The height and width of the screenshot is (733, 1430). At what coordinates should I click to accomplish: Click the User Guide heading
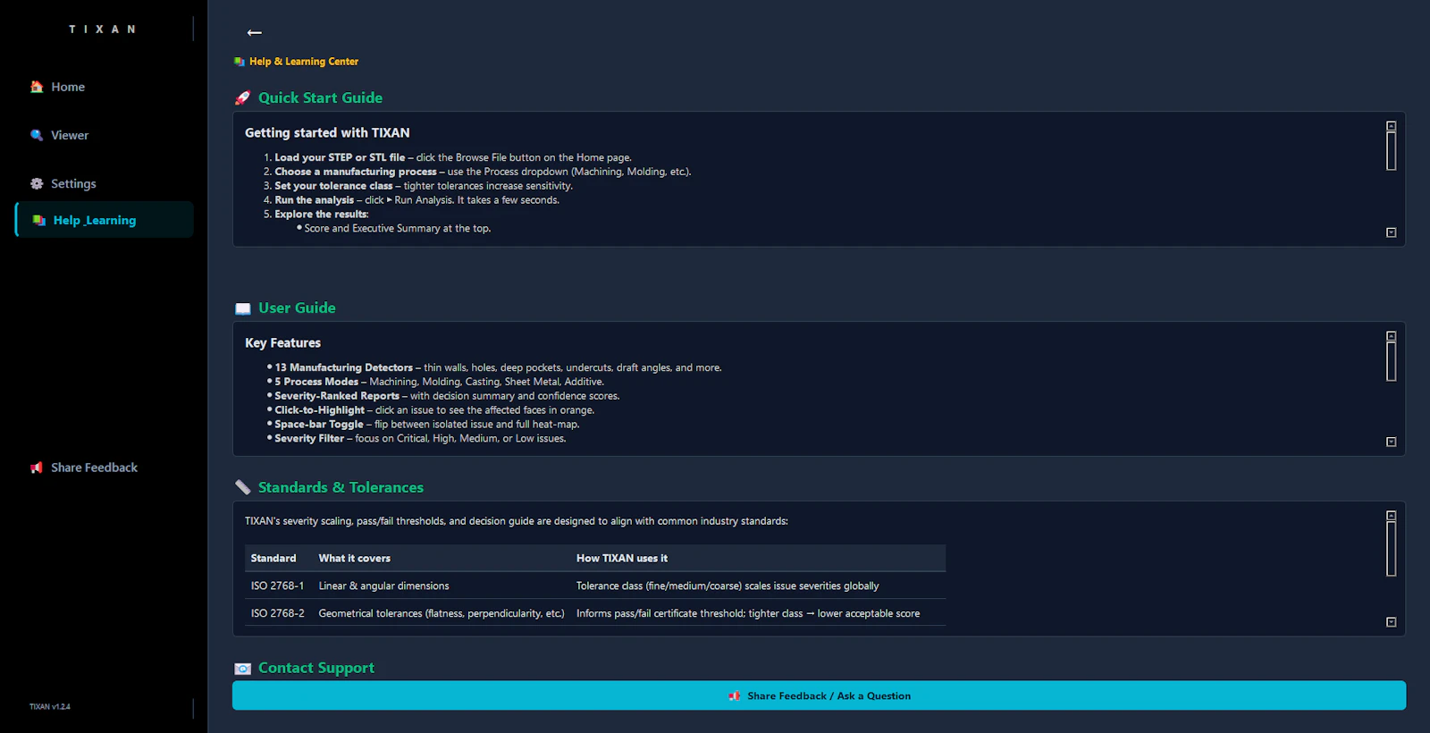tap(297, 308)
